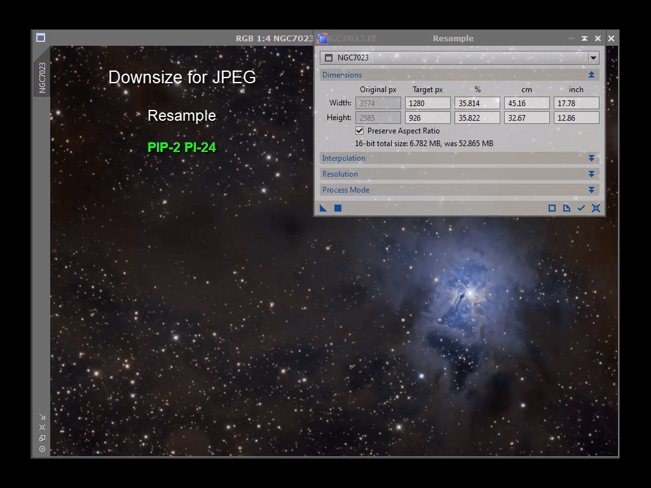This screenshot has height=488, width=651.
Task: Shade the Resample window with the arrow button
Action: [584, 39]
